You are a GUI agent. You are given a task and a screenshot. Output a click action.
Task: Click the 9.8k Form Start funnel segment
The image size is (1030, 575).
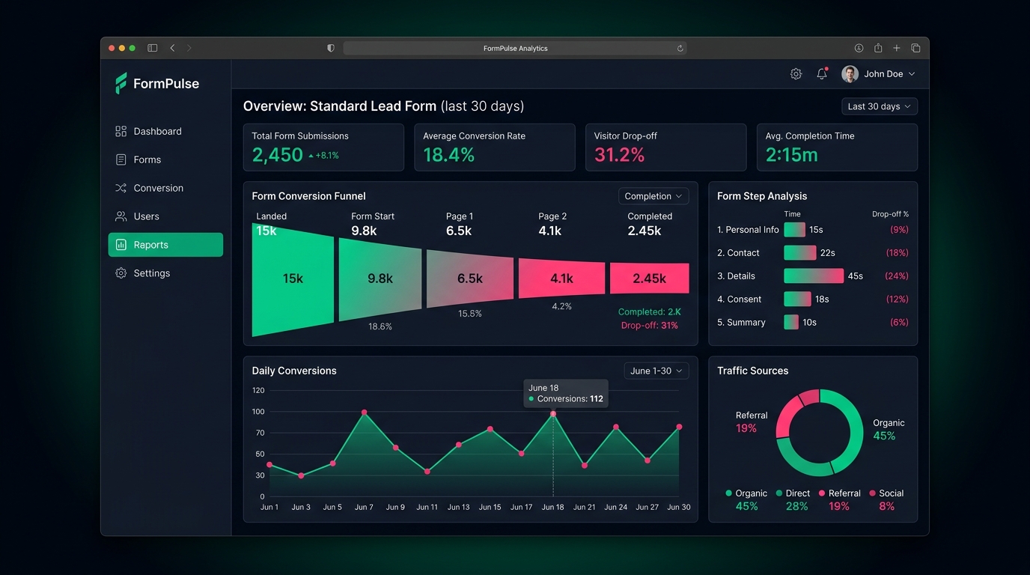(x=380, y=279)
